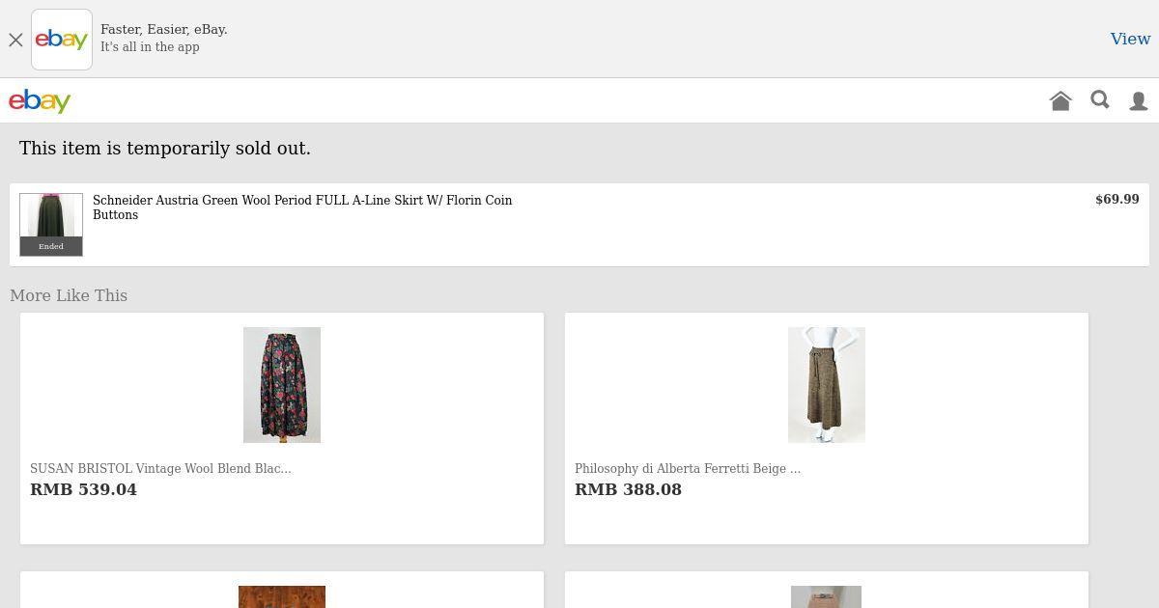
Task: Dismiss the eBay app banner
Action: tap(15, 40)
